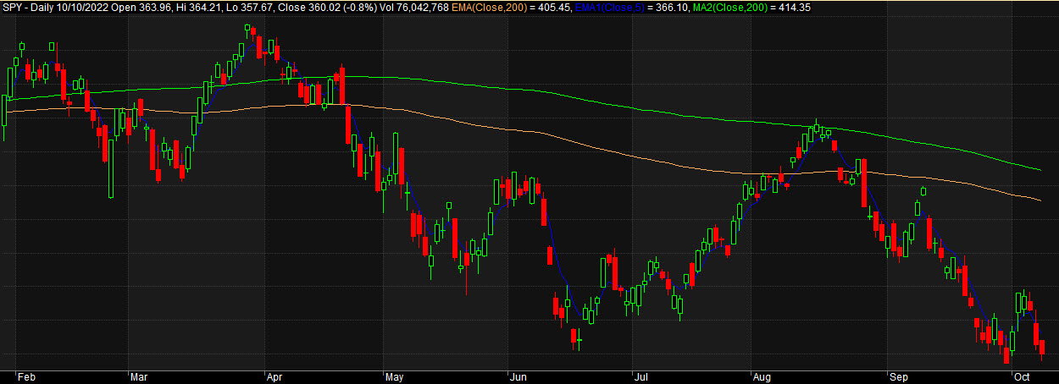Click the Vol 76,042,768 readout

click(x=413, y=7)
